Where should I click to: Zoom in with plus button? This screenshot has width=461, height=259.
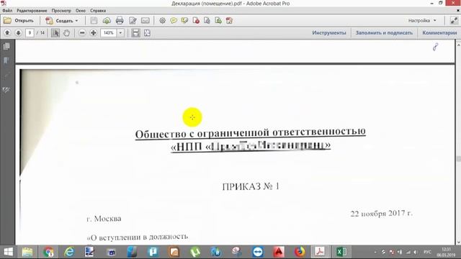(94, 33)
